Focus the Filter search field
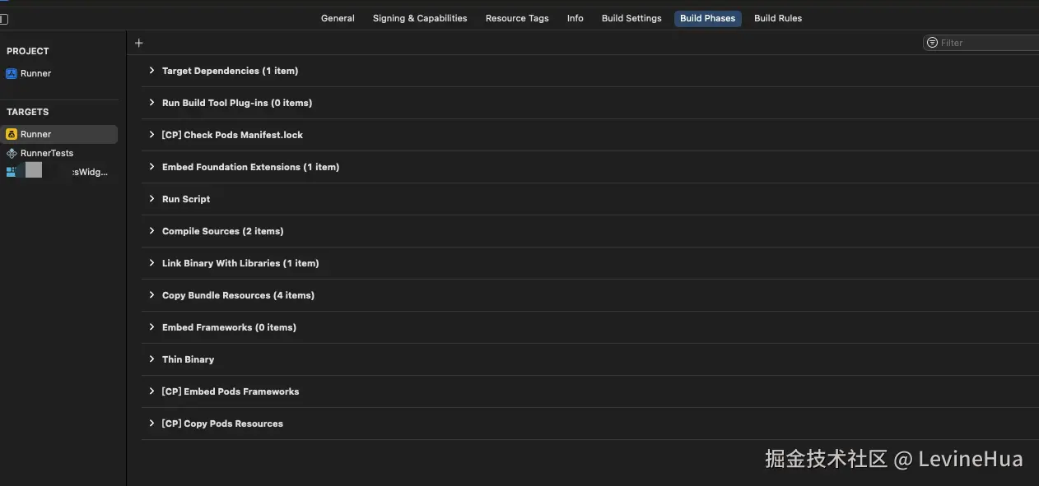This screenshot has height=486, width=1039. pos(981,43)
